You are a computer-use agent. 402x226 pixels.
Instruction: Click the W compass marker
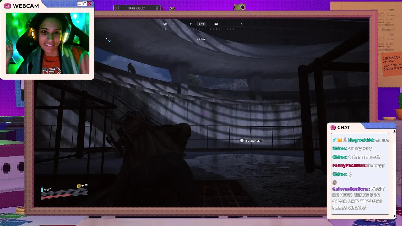click(190, 24)
